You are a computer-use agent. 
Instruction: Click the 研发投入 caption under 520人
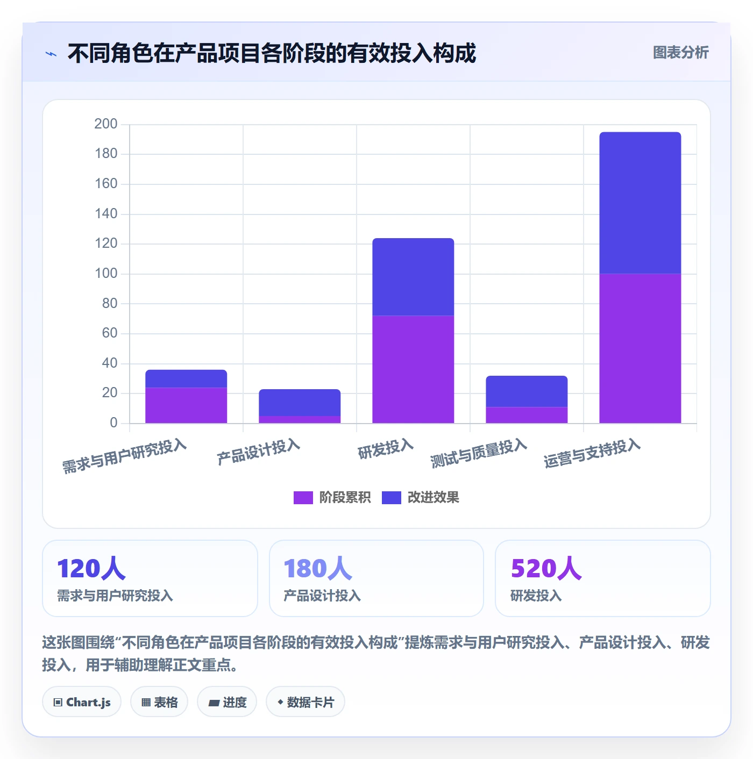536,596
